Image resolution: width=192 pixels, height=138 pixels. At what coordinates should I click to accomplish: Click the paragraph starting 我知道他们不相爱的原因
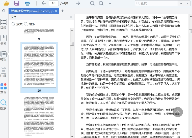[x=130, y=130]
